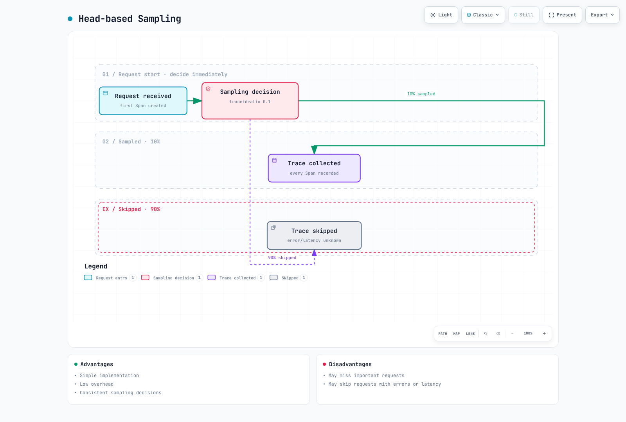The height and width of the screenshot is (422, 626).
Task: Click 'Low overhead' list item
Action: (x=97, y=384)
